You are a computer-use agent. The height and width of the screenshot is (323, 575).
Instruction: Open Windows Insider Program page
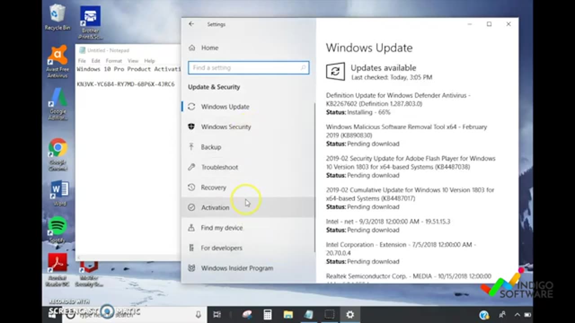tap(248, 268)
